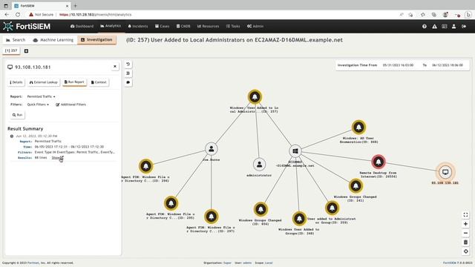Select Agent FIM incident node ID 295
The height and width of the screenshot is (267, 475).
click(171, 203)
